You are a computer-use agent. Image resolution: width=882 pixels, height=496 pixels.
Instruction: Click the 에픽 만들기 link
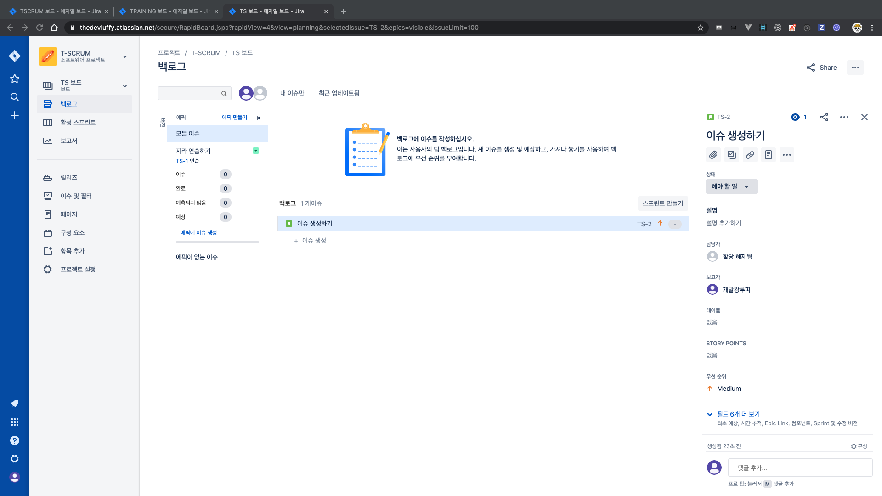[234, 118]
